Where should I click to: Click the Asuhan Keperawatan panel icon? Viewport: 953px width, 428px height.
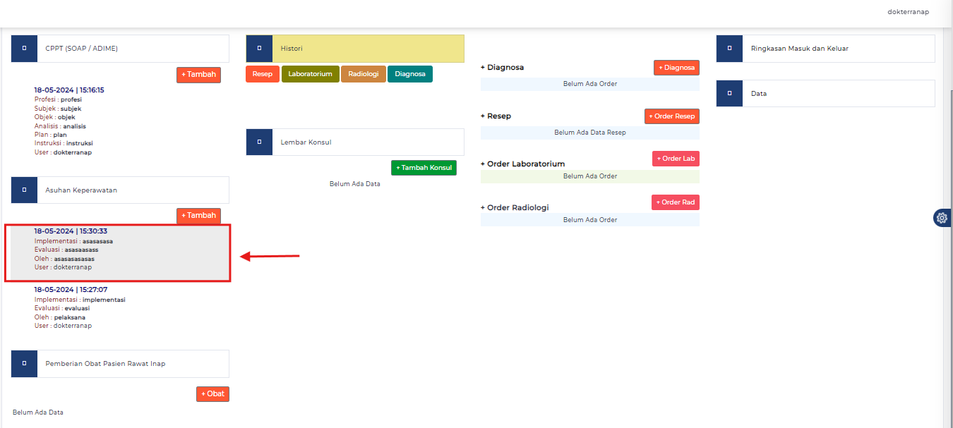(x=23, y=190)
